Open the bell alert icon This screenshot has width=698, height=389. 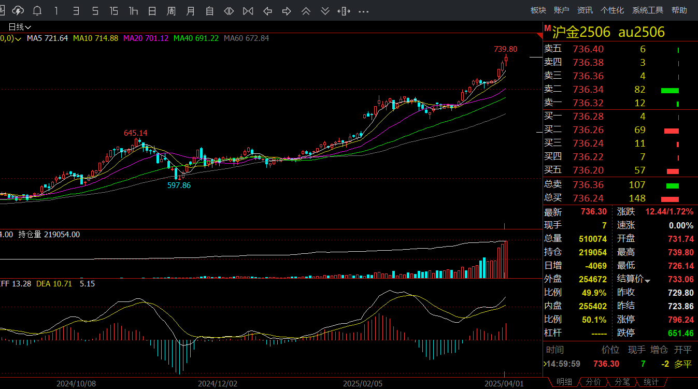pyautogui.click(x=37, y=10)
